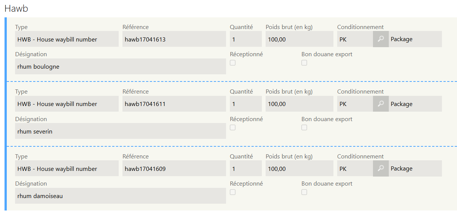
Task: Check Réceptionné for rhum boulogne
Action: click(233, 63)
